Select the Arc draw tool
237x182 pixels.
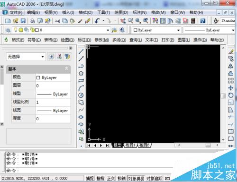[81, 88]
